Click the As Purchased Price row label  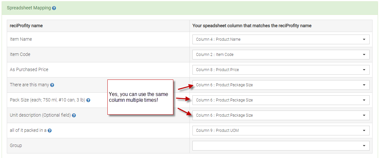(29, 69)
